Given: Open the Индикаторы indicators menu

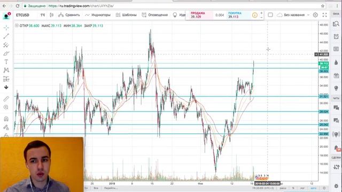Looking at the screenshot, I should [98, 15].
